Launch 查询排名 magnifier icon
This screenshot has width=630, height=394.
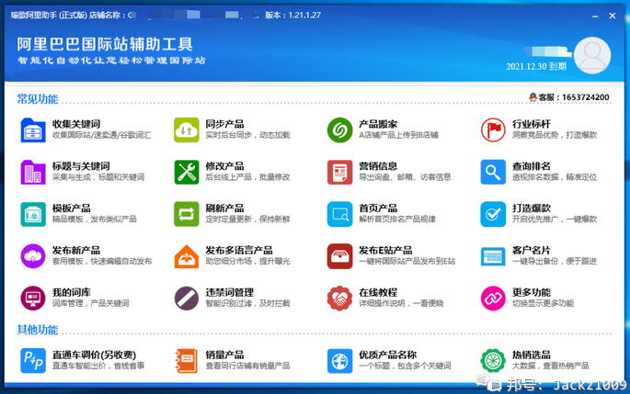493,172
